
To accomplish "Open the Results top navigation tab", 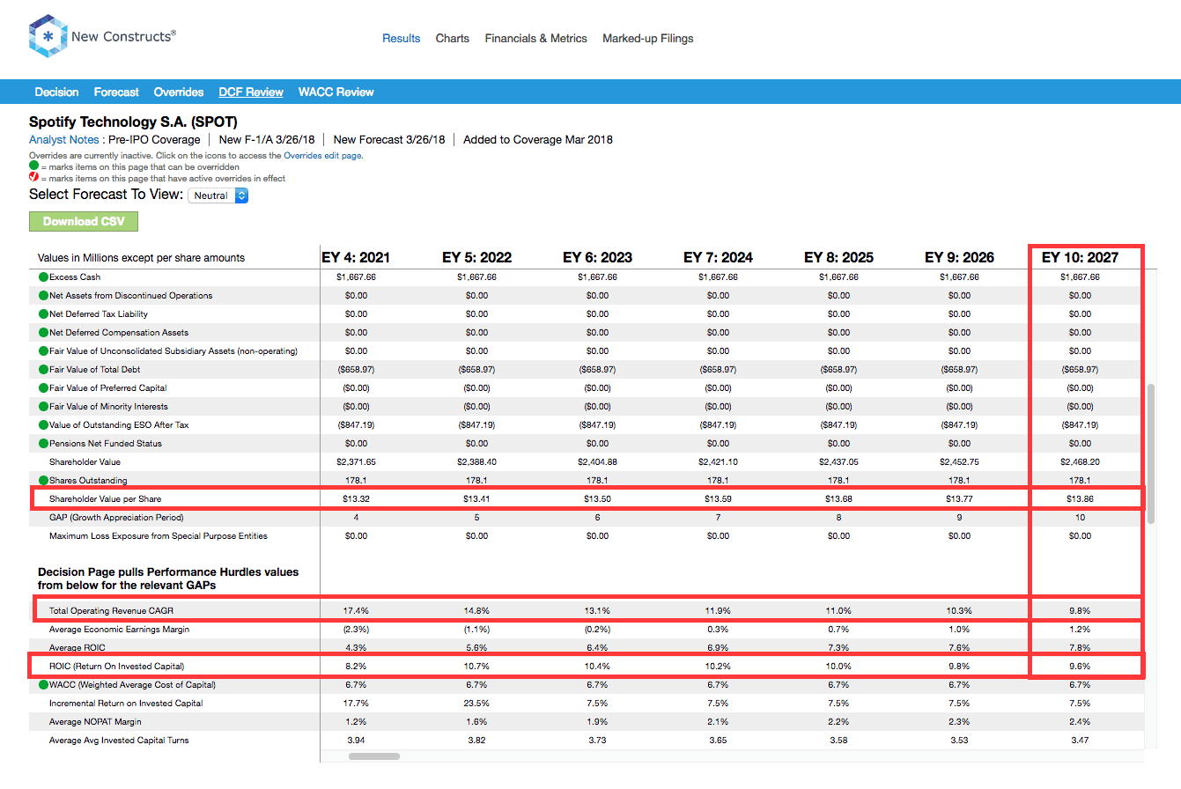I will click(x=402, y=39).
